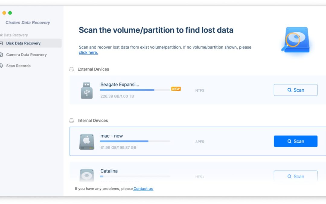Click the NEW badge on Seagate drive

(176, 89)
